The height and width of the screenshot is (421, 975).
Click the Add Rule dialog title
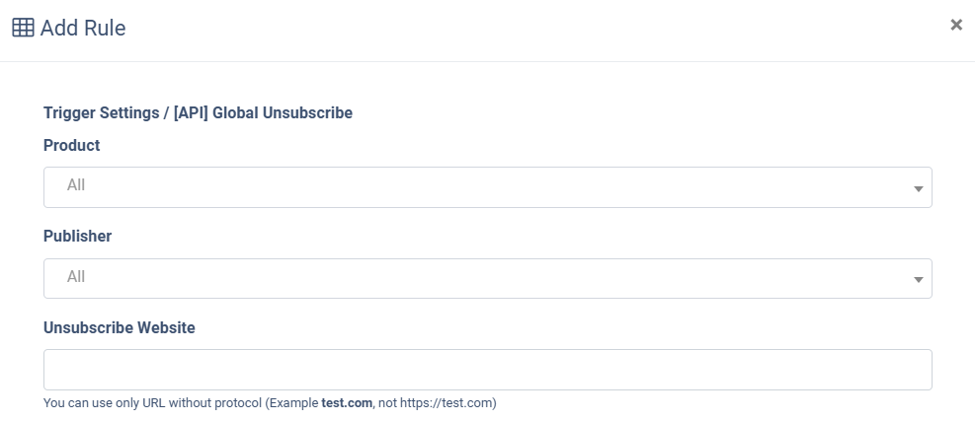(83, 28)
